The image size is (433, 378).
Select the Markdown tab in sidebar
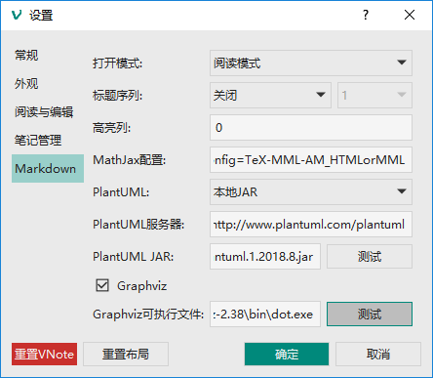48,168
